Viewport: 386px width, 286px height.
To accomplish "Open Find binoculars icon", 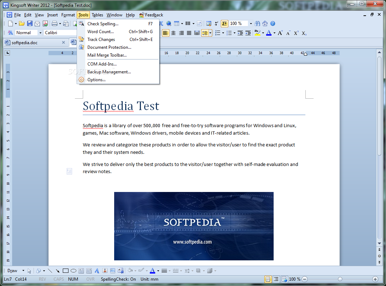I will [x=257, y=24].
